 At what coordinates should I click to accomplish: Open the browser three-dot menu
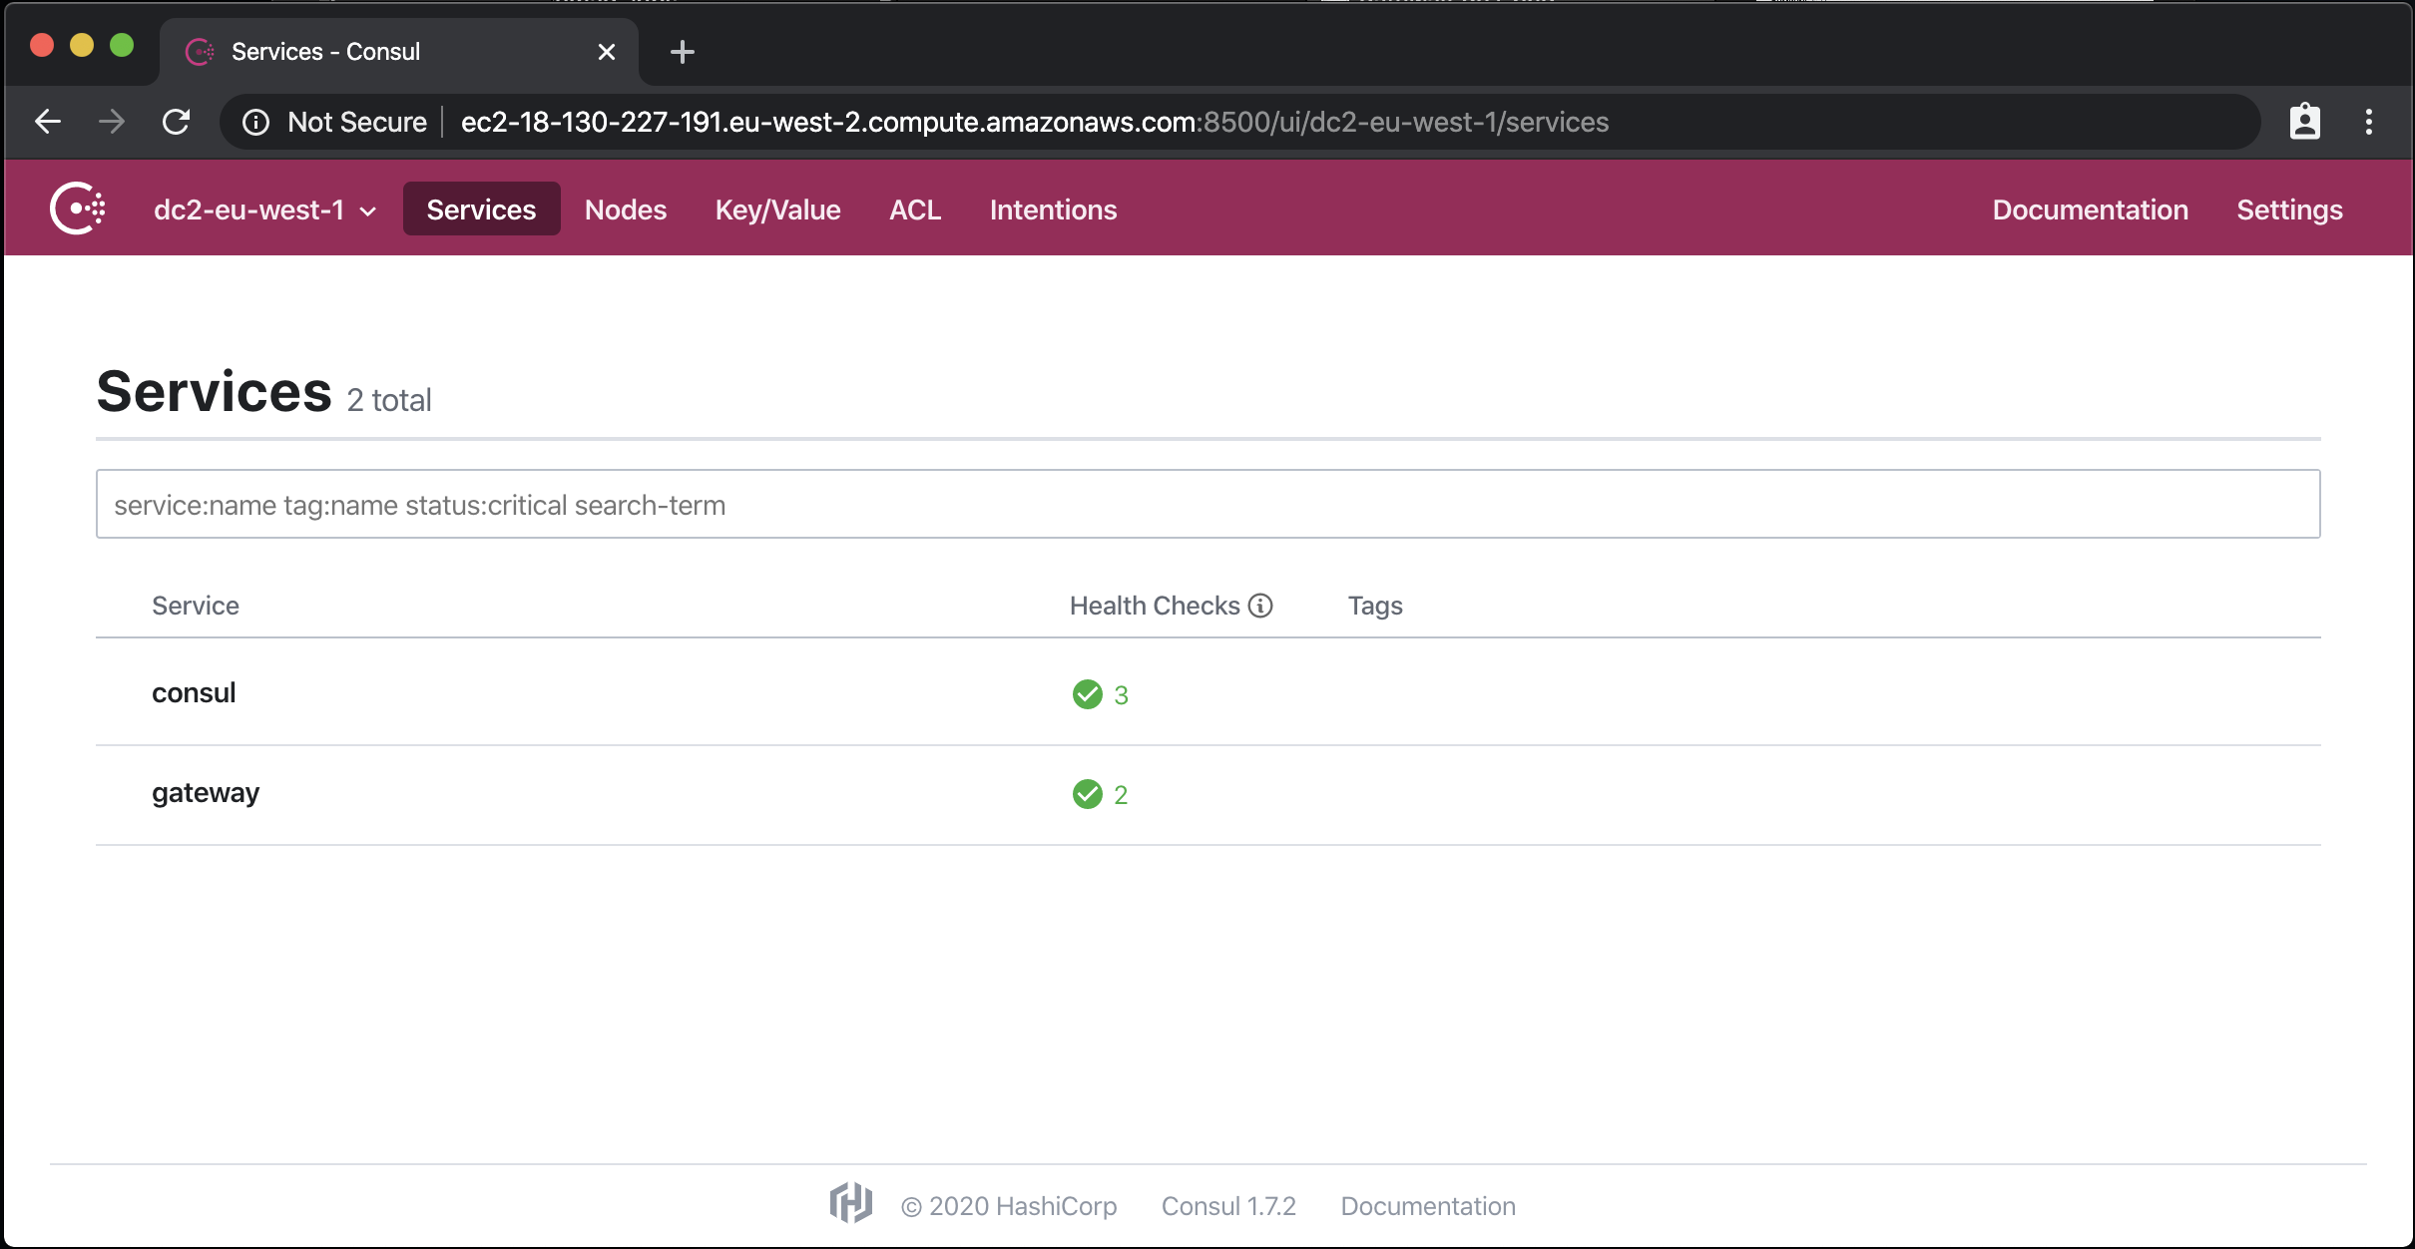(x=2368, y=122)
